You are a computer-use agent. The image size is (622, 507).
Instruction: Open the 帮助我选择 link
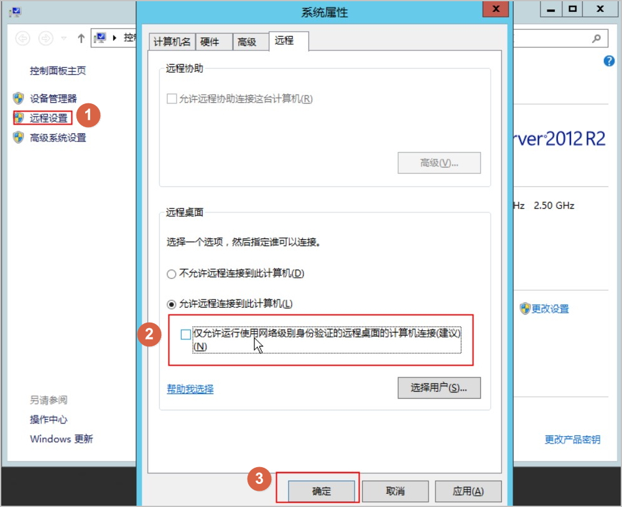[x=190, y=389]
